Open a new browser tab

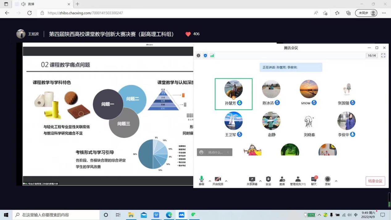77,4
